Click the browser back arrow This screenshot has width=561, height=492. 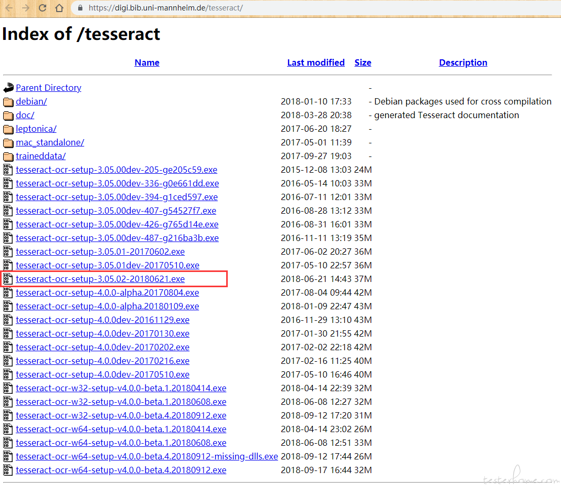8,7
